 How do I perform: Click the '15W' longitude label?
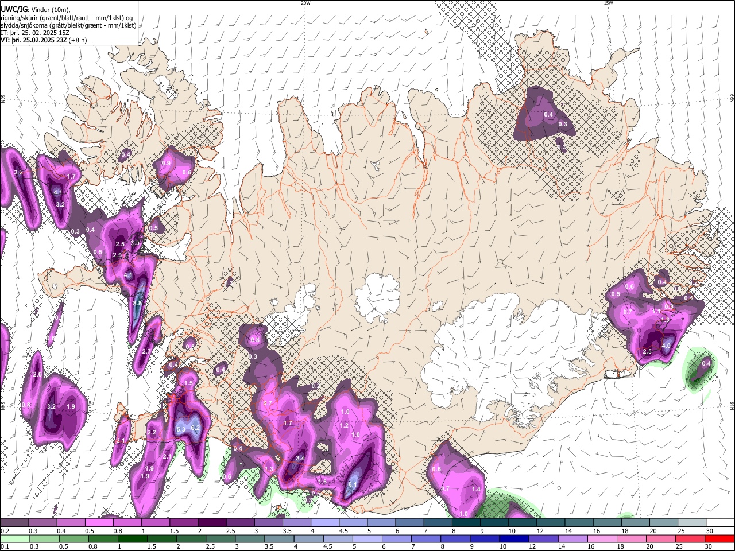608,3
